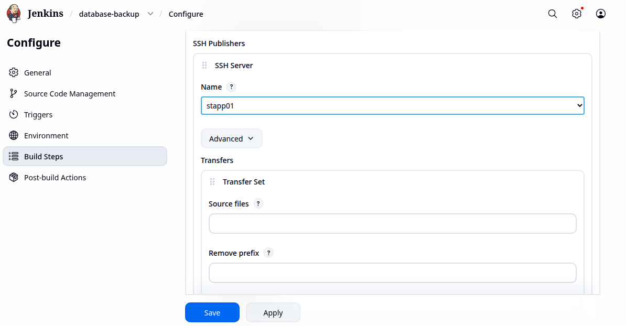Click the Environment globe icon
Viewport: 626px width, 326px height.
tap(14, 135)
